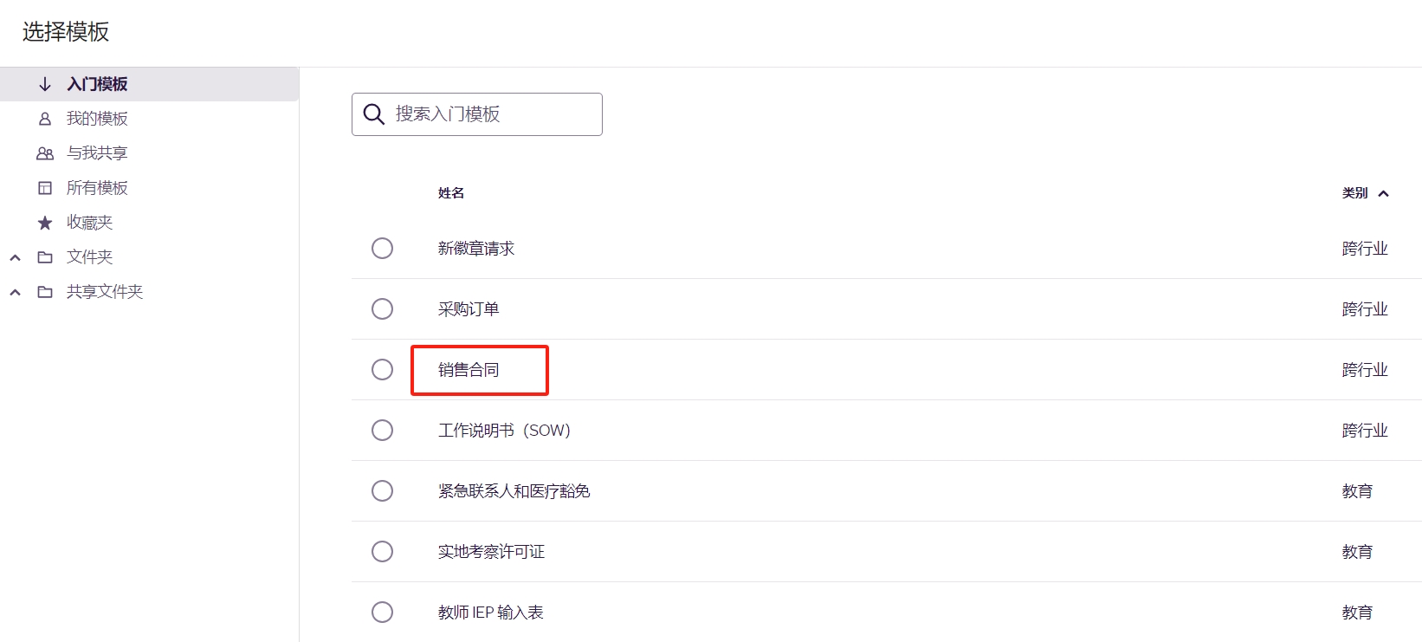Choose the 实地考察许可证 radio button
The width and height of the screenshot is (1422, 642).
(382, 552)
